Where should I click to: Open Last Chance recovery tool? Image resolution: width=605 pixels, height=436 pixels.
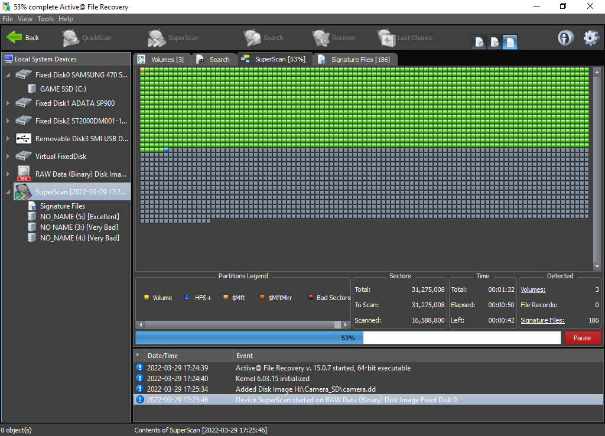tap(405, 38)
